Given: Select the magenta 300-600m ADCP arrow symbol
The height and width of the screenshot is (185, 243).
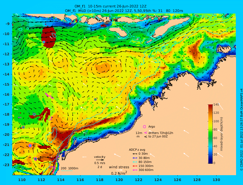Looking at the screenshot, I should click(x=135, y=170).
